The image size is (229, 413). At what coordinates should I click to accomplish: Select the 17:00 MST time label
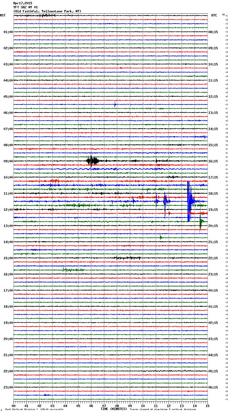(8, 290)
